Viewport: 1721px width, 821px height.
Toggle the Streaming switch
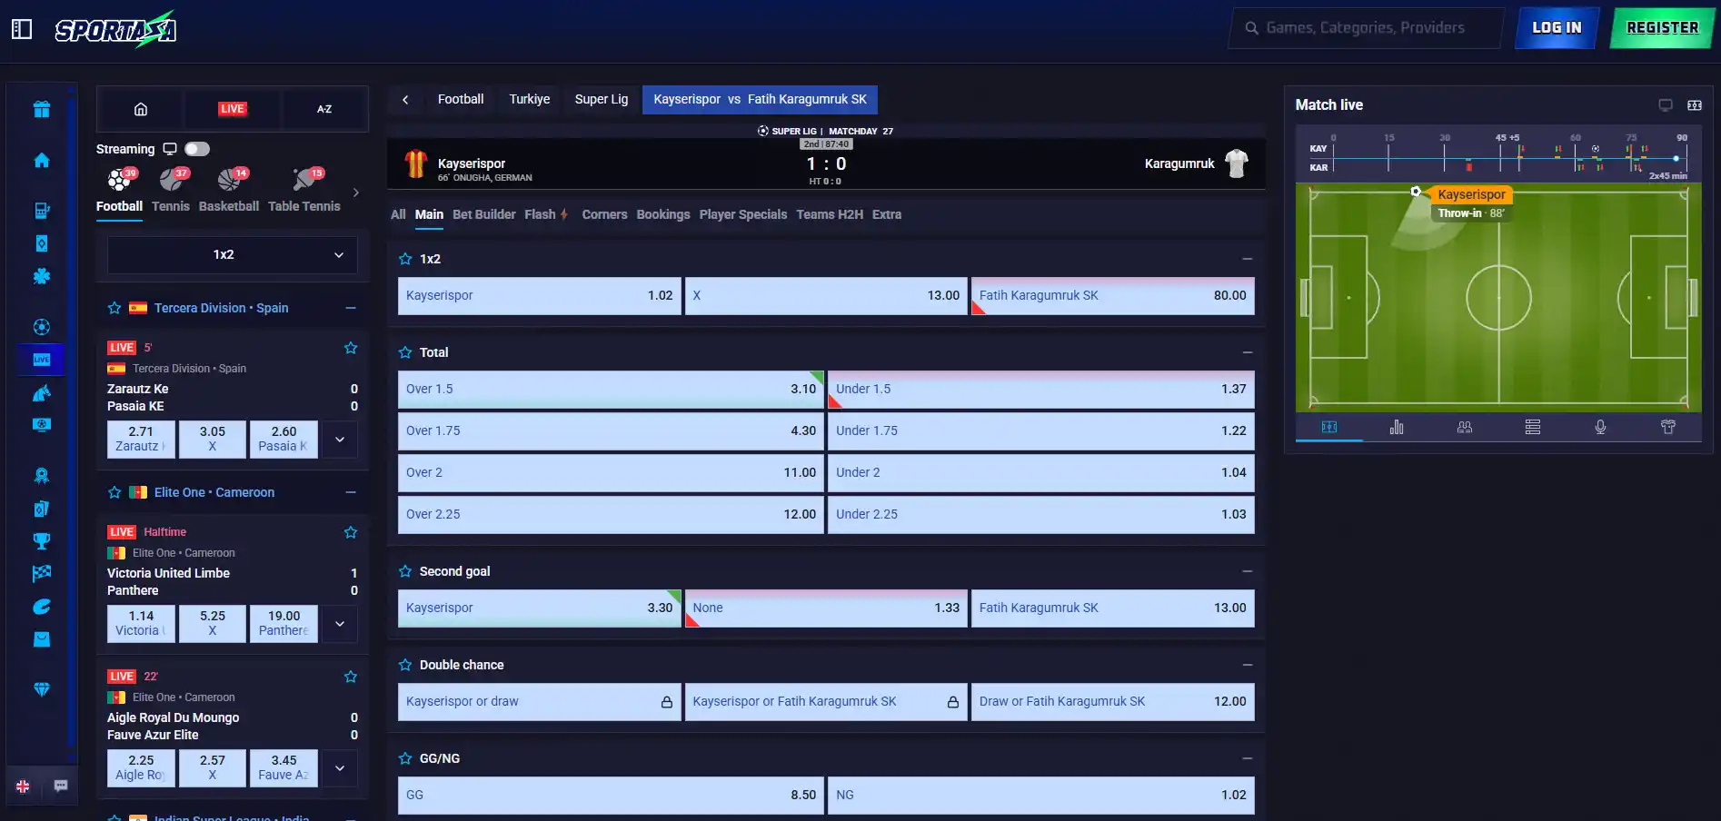point(197,149)
